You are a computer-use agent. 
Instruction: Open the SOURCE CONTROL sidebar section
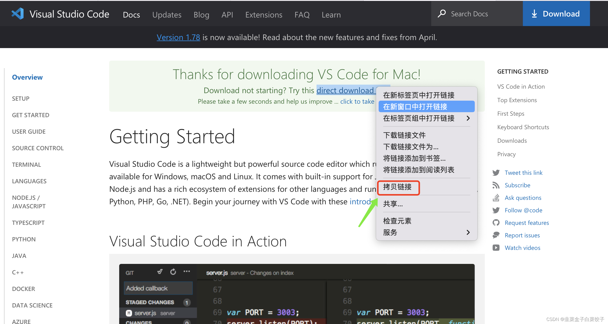[x=38, y=148]
